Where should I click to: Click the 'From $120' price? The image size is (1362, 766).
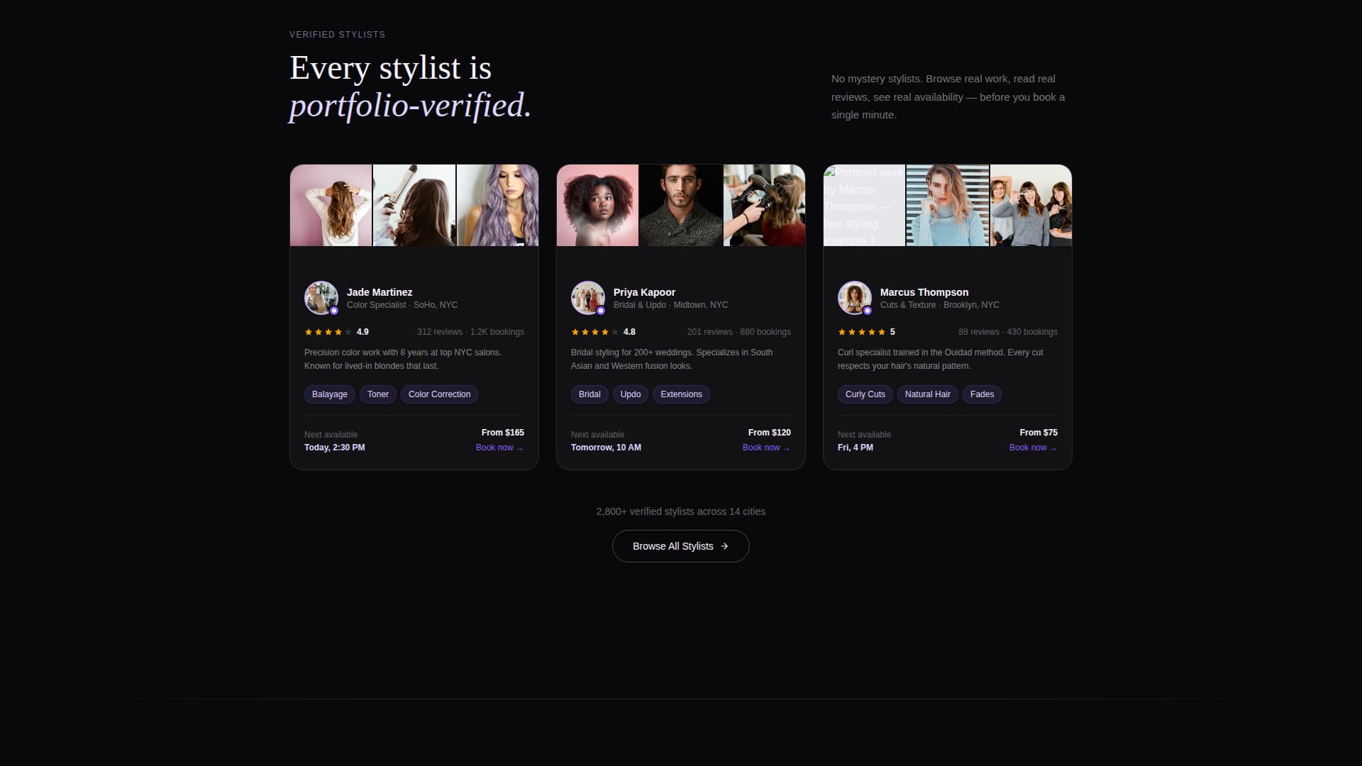click(x=770, y=433)
